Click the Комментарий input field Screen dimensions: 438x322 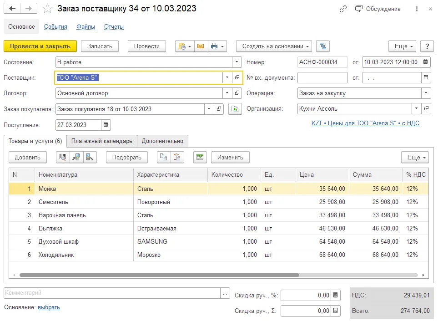tap(112, 293)
